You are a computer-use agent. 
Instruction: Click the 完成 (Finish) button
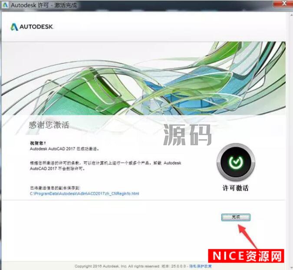click(236, 217)
